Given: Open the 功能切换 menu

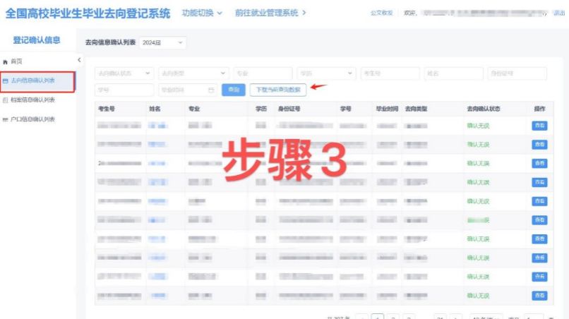Looking at the screenshot, I should (x=202, y=13).
